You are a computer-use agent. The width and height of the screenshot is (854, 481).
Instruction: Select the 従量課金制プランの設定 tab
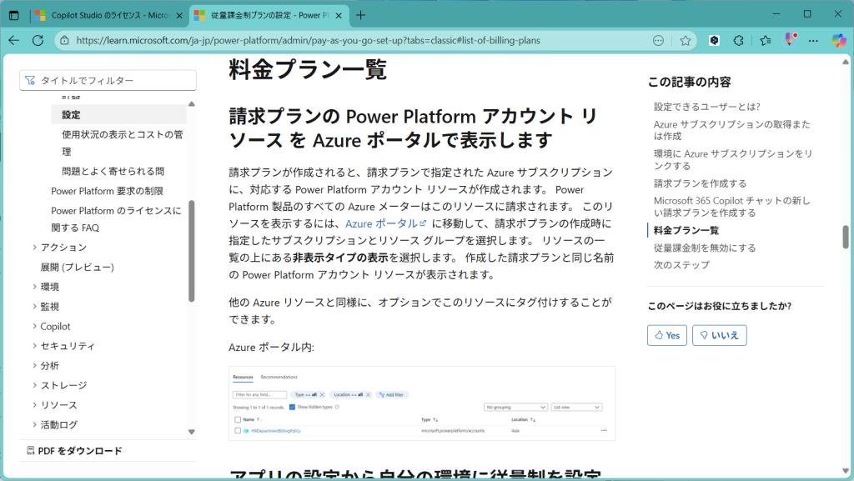(269, 15)
